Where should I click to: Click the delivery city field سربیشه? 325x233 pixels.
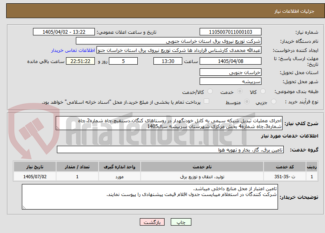[x=230, y=81]
